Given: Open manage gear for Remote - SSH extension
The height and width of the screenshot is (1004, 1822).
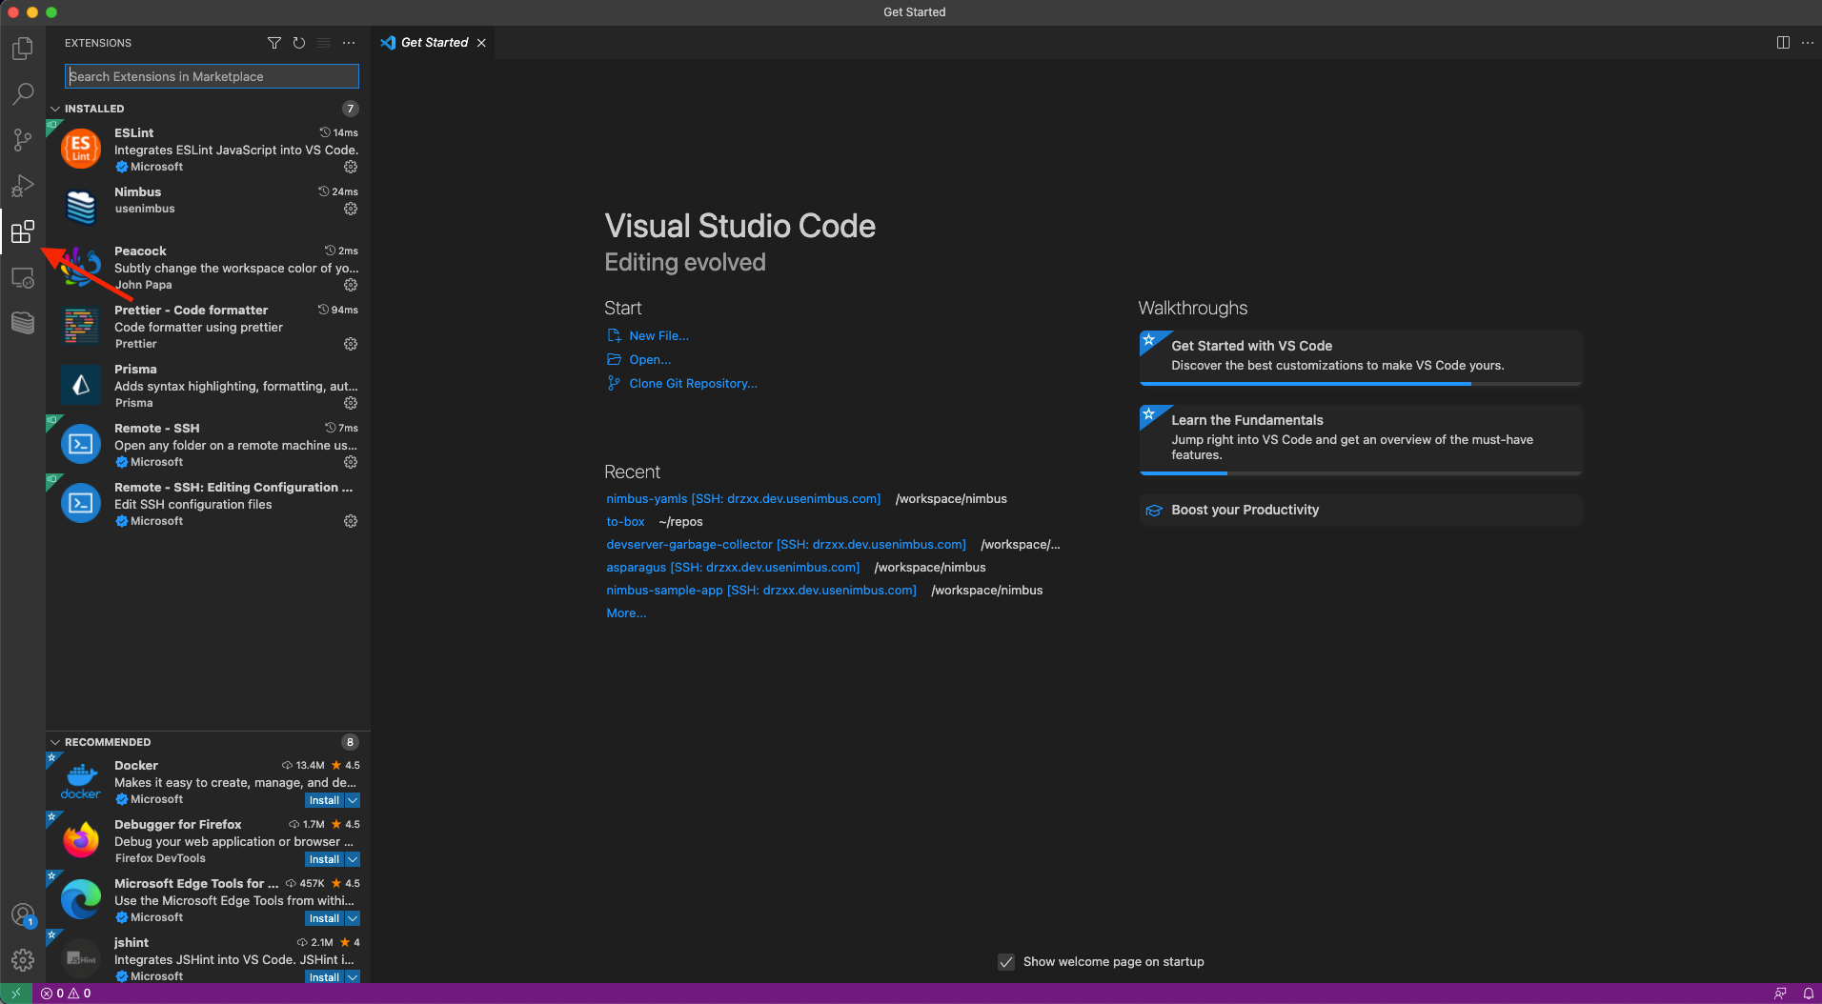Looking at the screenshot, I should (x=351, y=462).
